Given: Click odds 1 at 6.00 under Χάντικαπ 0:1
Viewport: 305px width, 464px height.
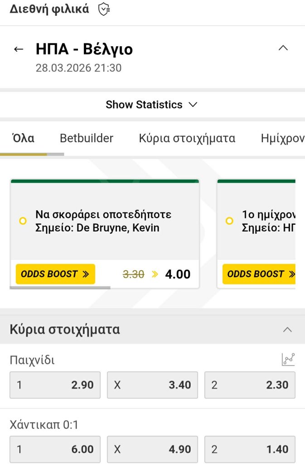Looking at the screenshot, I should point(55,449).
